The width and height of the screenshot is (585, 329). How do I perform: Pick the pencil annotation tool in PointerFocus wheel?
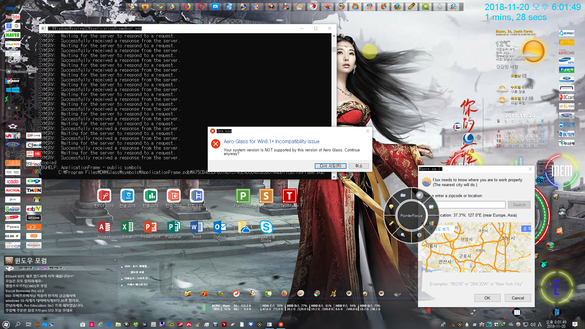pos(391,223)
